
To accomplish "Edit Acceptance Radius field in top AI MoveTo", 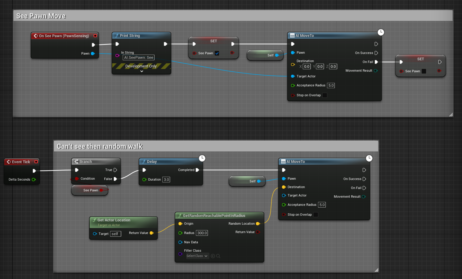I will [x=331, y=85].
